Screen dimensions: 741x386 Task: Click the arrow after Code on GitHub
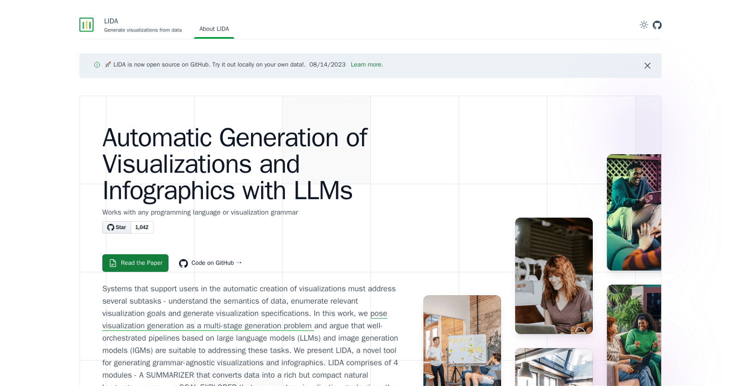coord(239,263)
